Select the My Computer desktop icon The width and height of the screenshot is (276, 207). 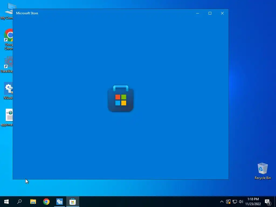click(x=7, y=11)
